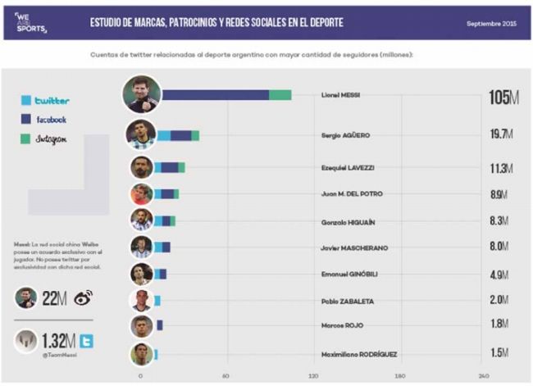The image size is (533, 386).
Task: Click the light blue Twitter legend swatch
Action: [x=25, y=101]
